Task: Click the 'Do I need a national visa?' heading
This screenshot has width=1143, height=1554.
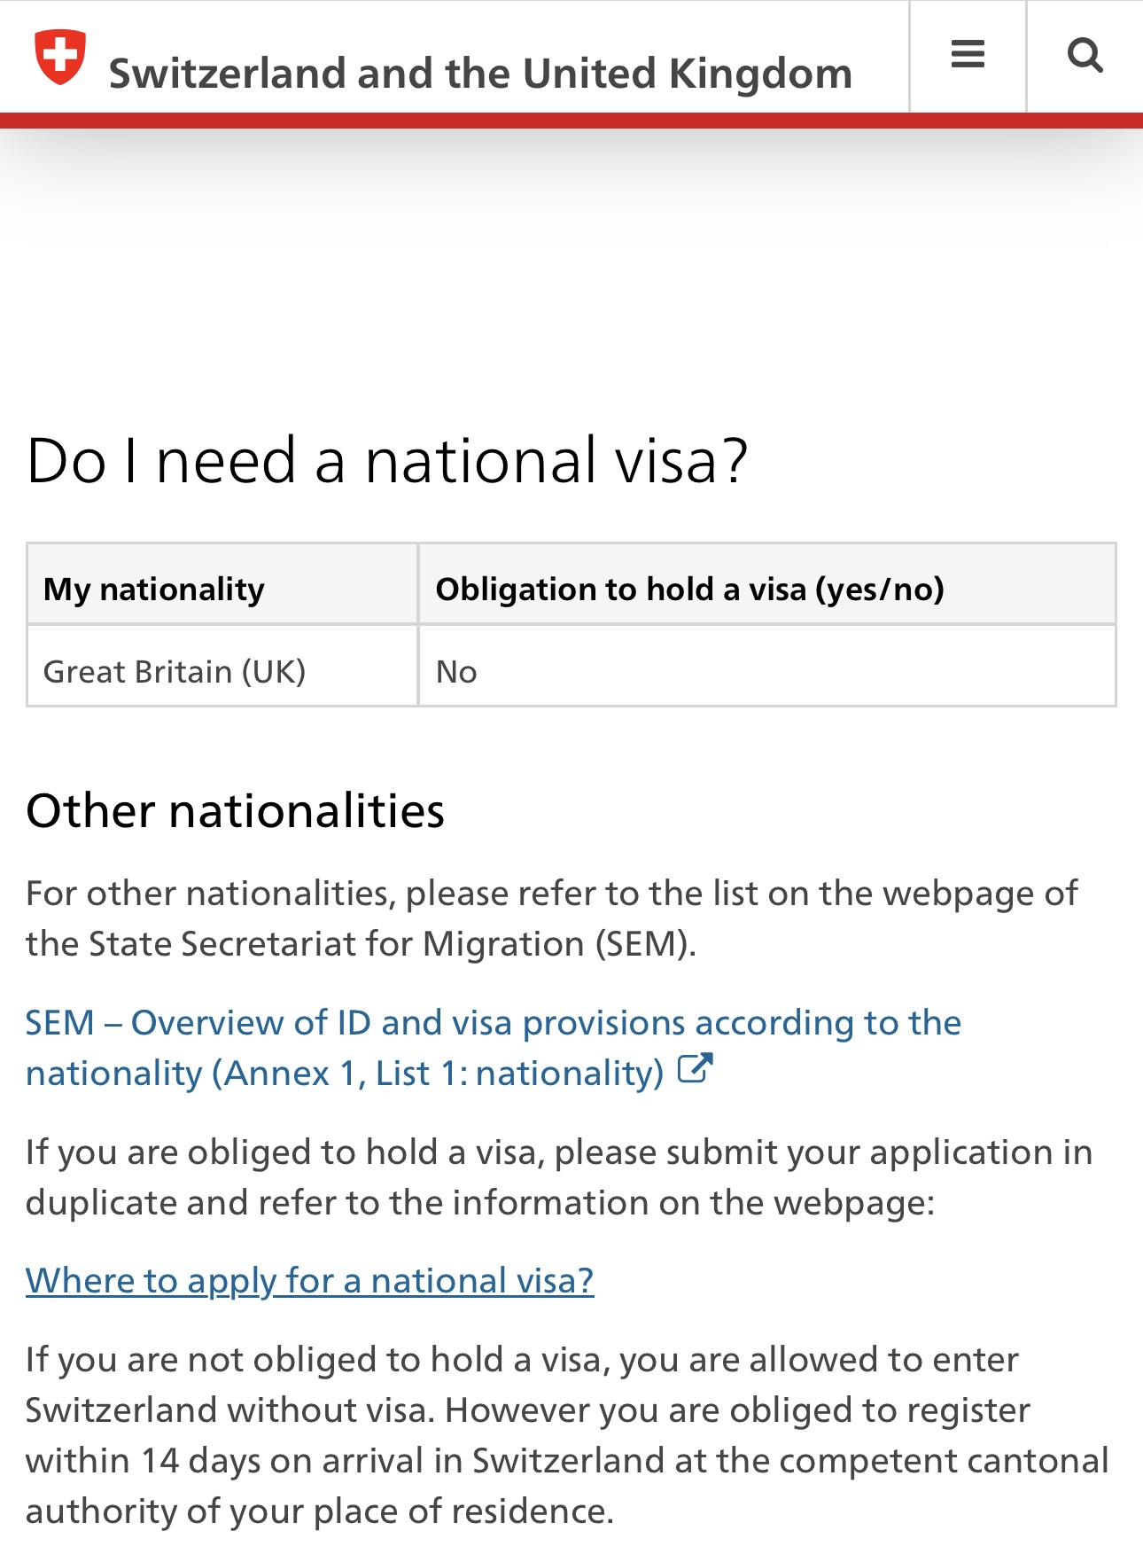Action: pos(387,461)
